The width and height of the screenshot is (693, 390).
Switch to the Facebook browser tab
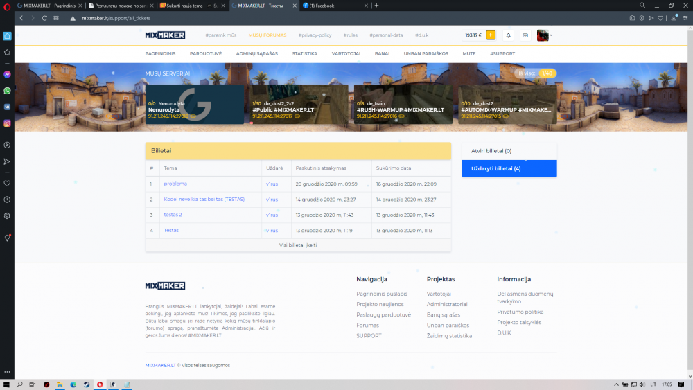pos(324,6)
